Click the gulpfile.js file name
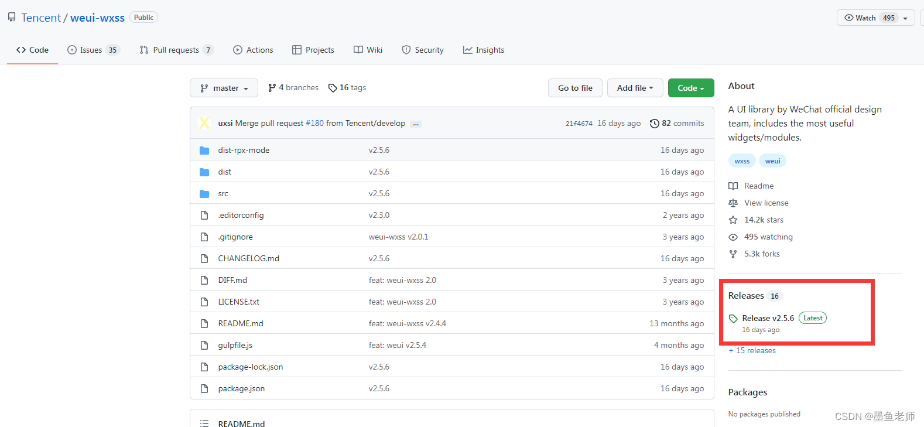The image size is (924, 427). (x=235, y=346)
